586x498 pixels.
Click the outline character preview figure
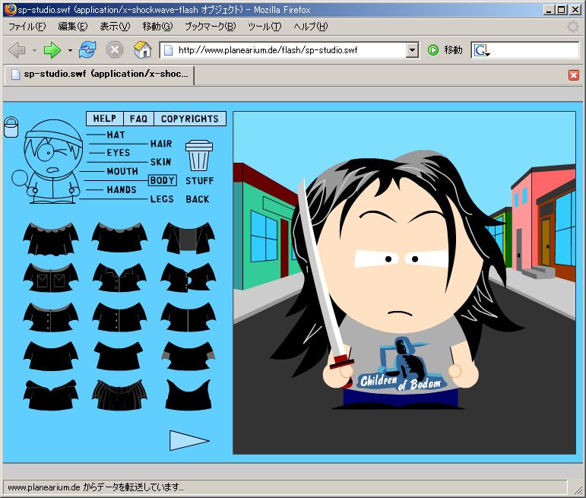pos(52,161)
